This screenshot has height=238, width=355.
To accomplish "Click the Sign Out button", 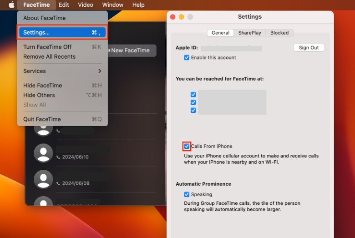I will [309, 48].
